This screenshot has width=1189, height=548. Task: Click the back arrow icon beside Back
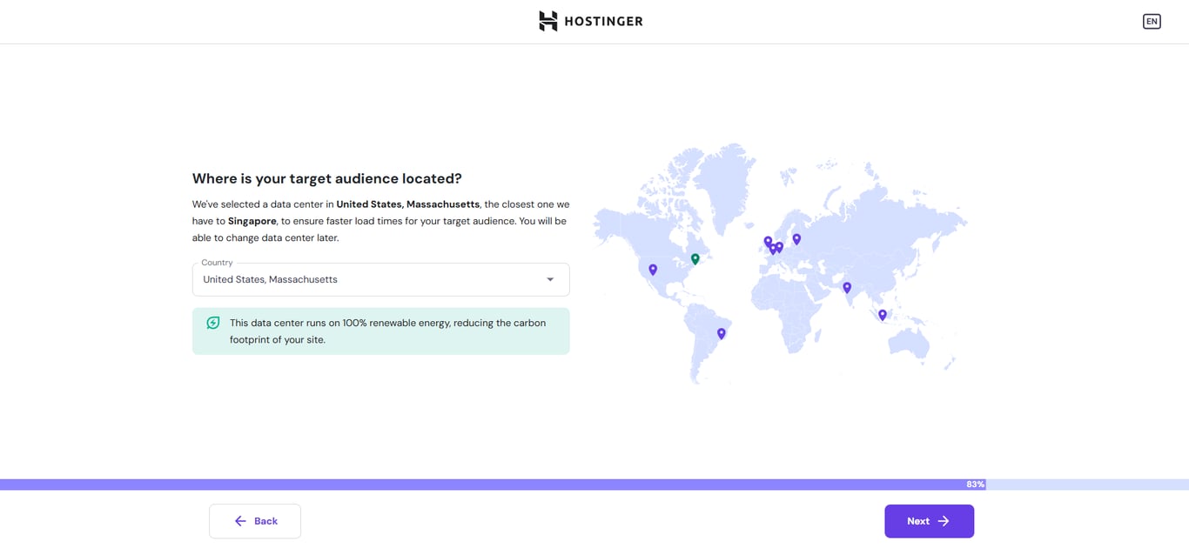239,520
